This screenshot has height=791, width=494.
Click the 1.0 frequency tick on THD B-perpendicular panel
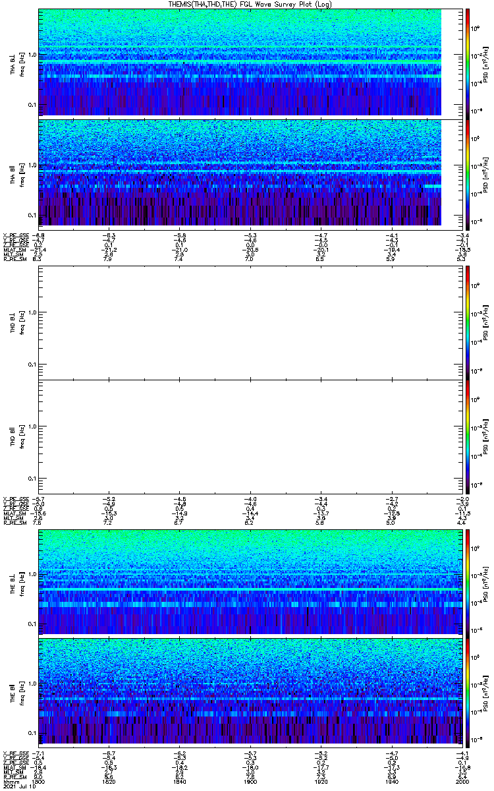pos(32,312)
